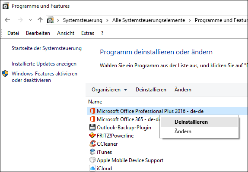Select the CCleaner icon in the list
The image size is (248, 172).
pos(92,144)
